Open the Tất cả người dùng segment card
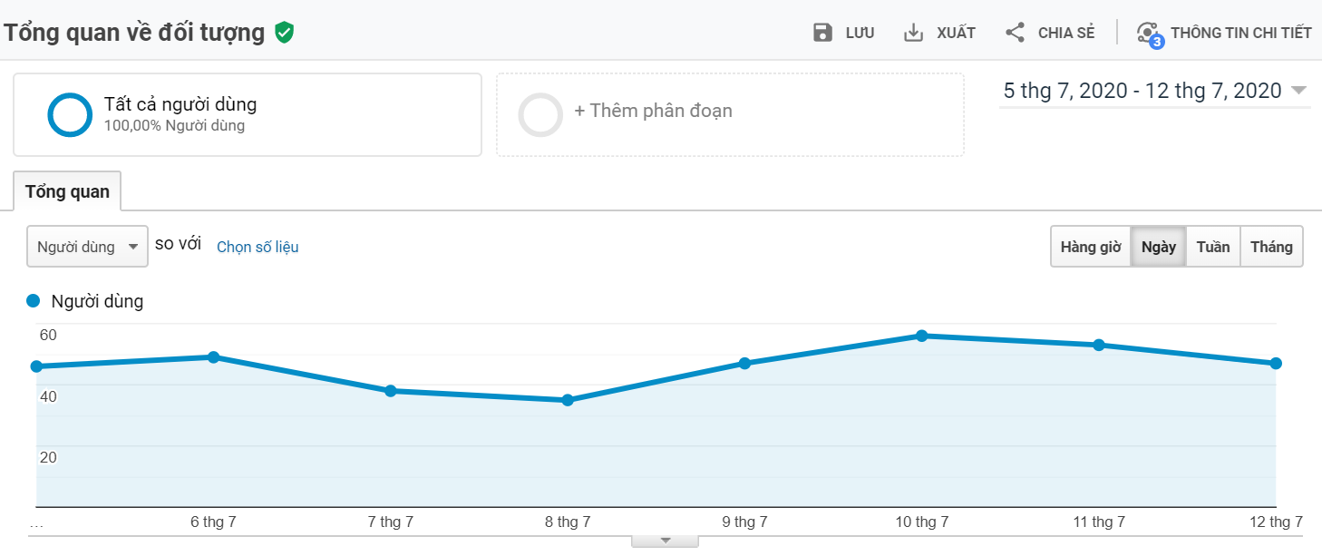 247,115
